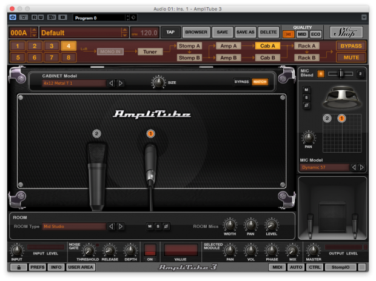376x281 pixels.
Task: Click the SAVE AS button
Action: tap(245, 32)
